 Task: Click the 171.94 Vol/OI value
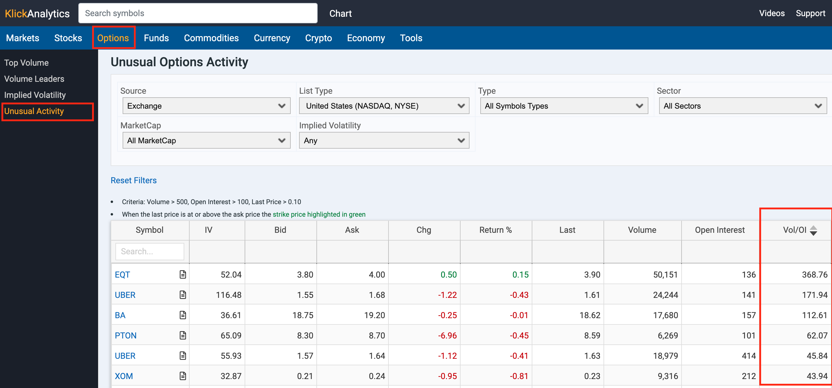tap(815, 295)
